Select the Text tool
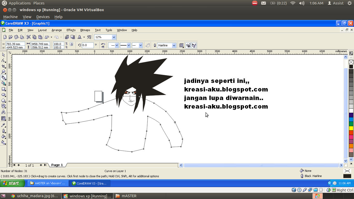The height and width of the screenshot is (199, 354). coord(4,112)
